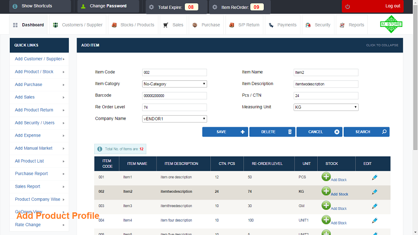
Task: Click the edit pencil icon for Item2
Action: 374,191
